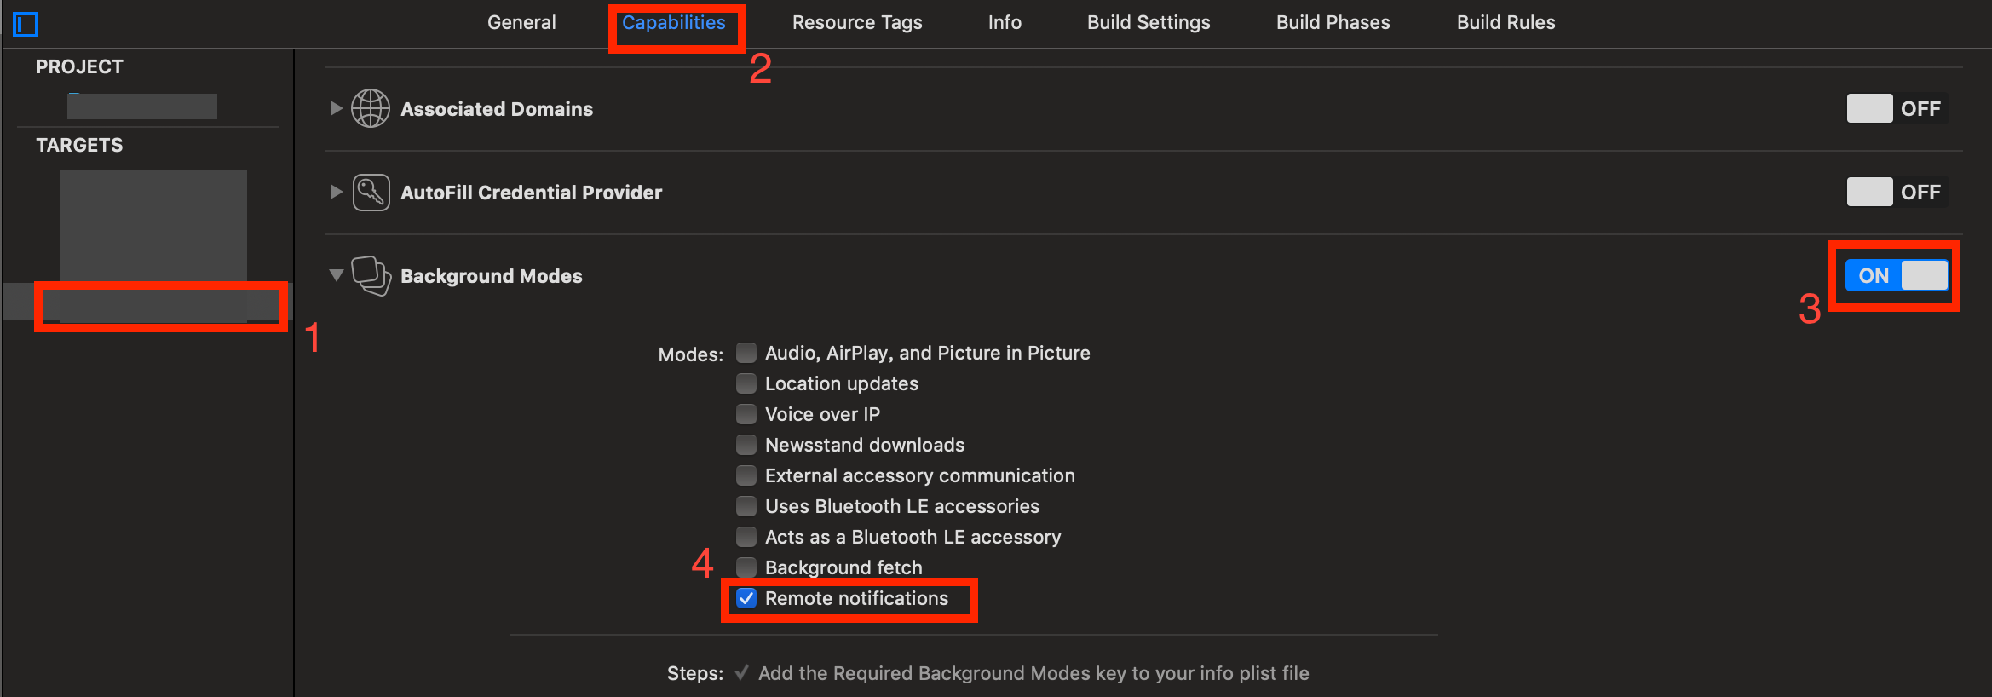Enable Background fetch mode

tap(746, 567)
